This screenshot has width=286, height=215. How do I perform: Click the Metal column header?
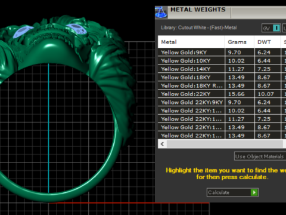[191, 42]
